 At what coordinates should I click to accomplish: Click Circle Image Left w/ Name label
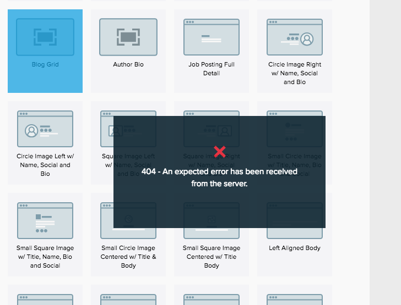click(x=45, y=165)
